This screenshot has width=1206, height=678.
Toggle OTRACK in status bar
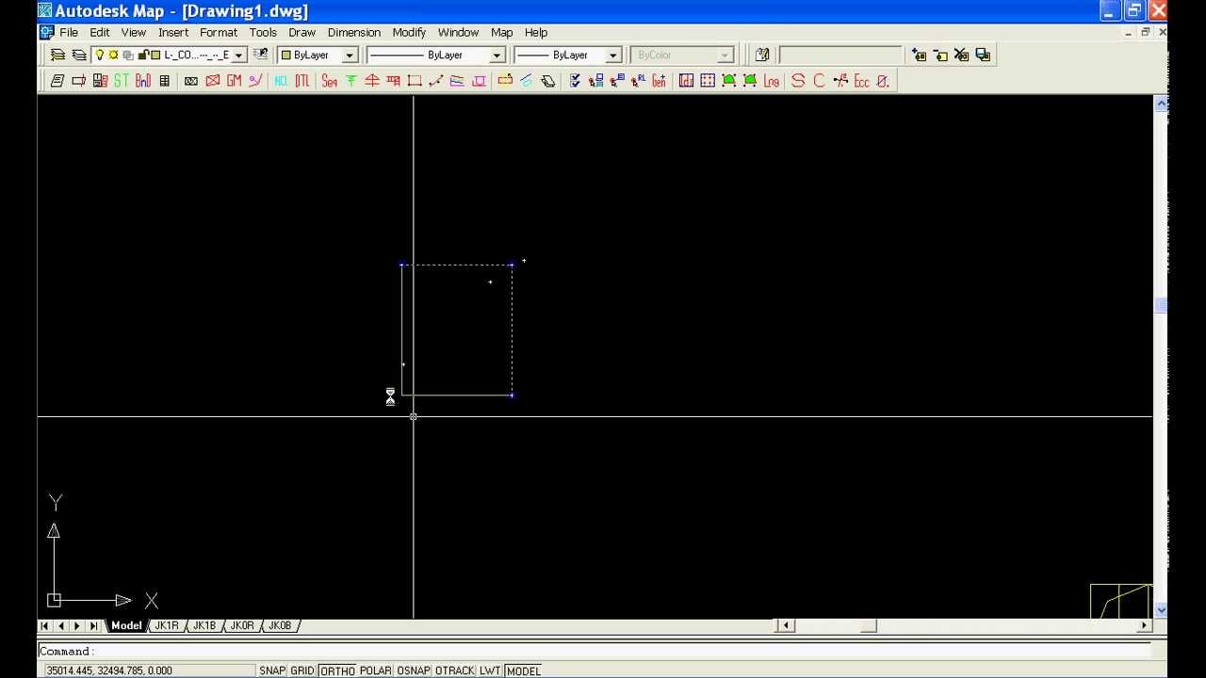click(455, 670)
